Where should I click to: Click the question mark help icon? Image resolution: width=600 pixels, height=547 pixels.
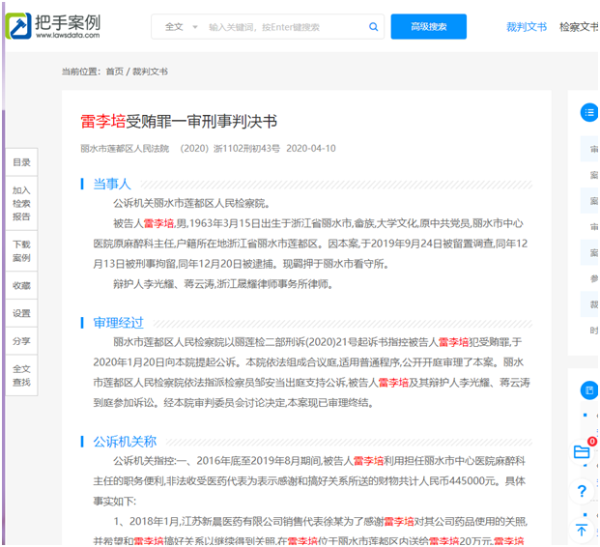pyautogui.click(x=582, y=491)
